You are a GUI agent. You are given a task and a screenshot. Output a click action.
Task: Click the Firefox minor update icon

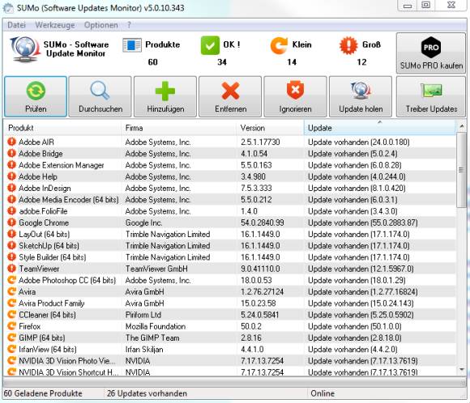click(11, 326)
